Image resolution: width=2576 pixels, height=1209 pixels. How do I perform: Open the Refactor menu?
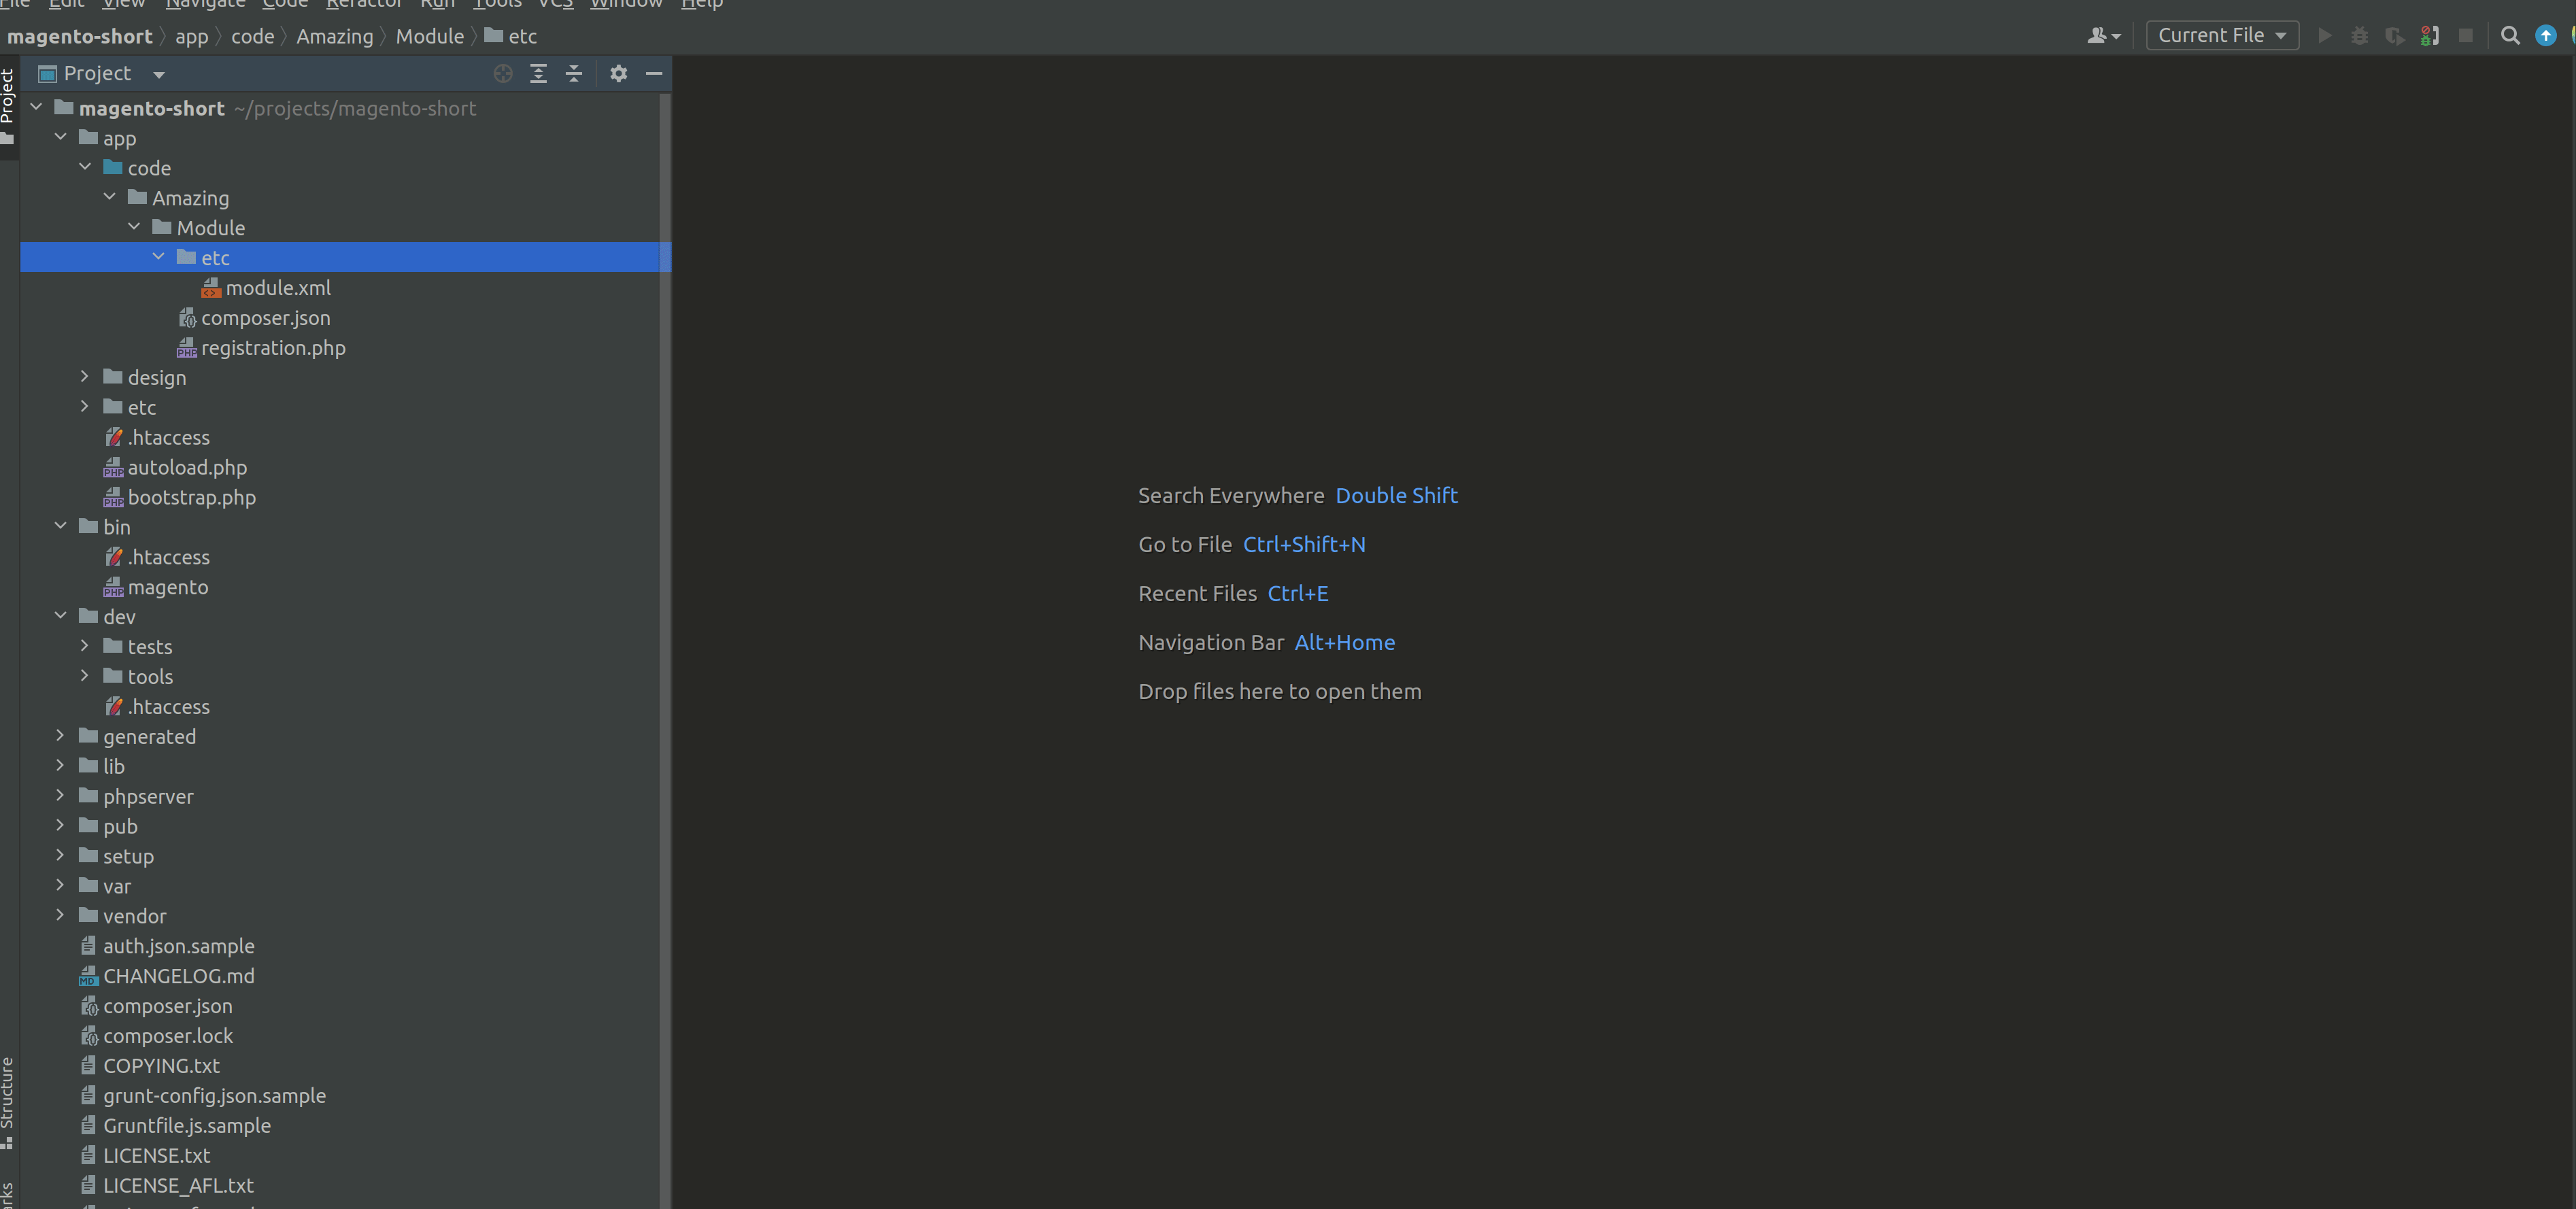[363, 4]
